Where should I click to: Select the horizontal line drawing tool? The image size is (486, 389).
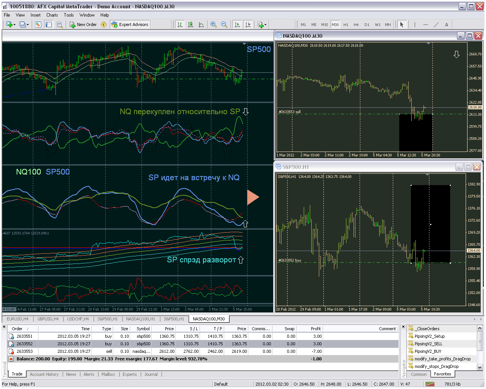(426, 25)
